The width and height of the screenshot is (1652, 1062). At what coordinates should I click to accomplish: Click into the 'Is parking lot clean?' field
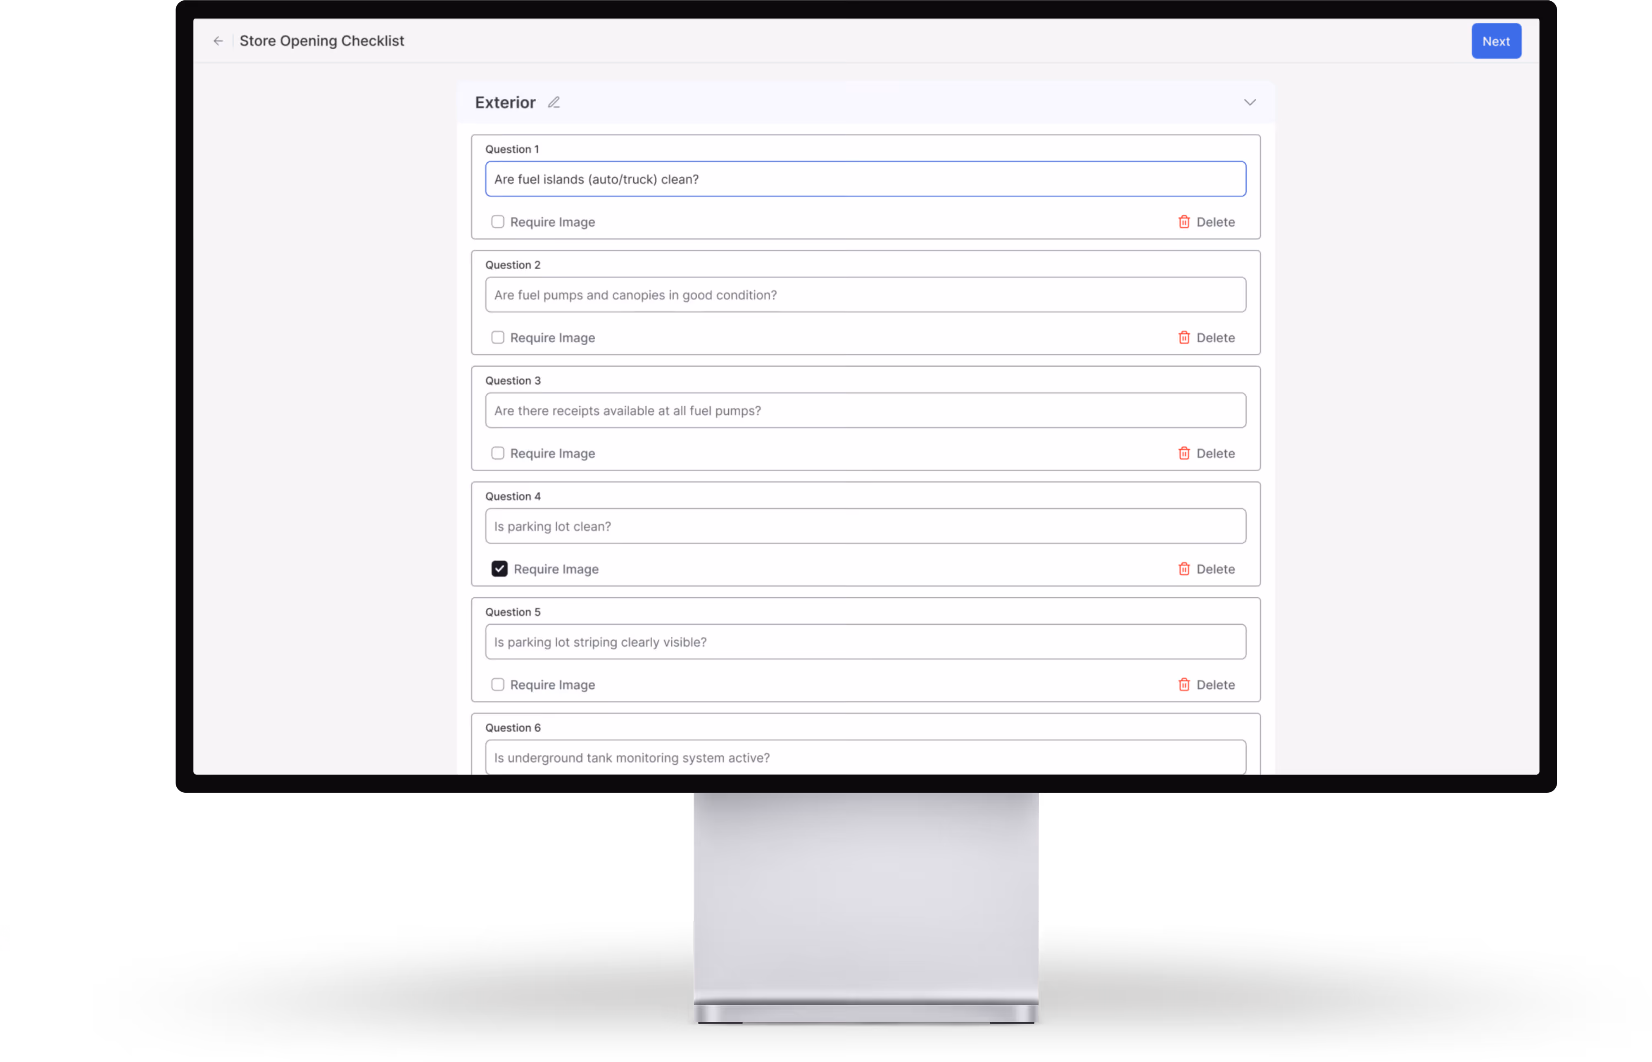click(x=865, y=526)
